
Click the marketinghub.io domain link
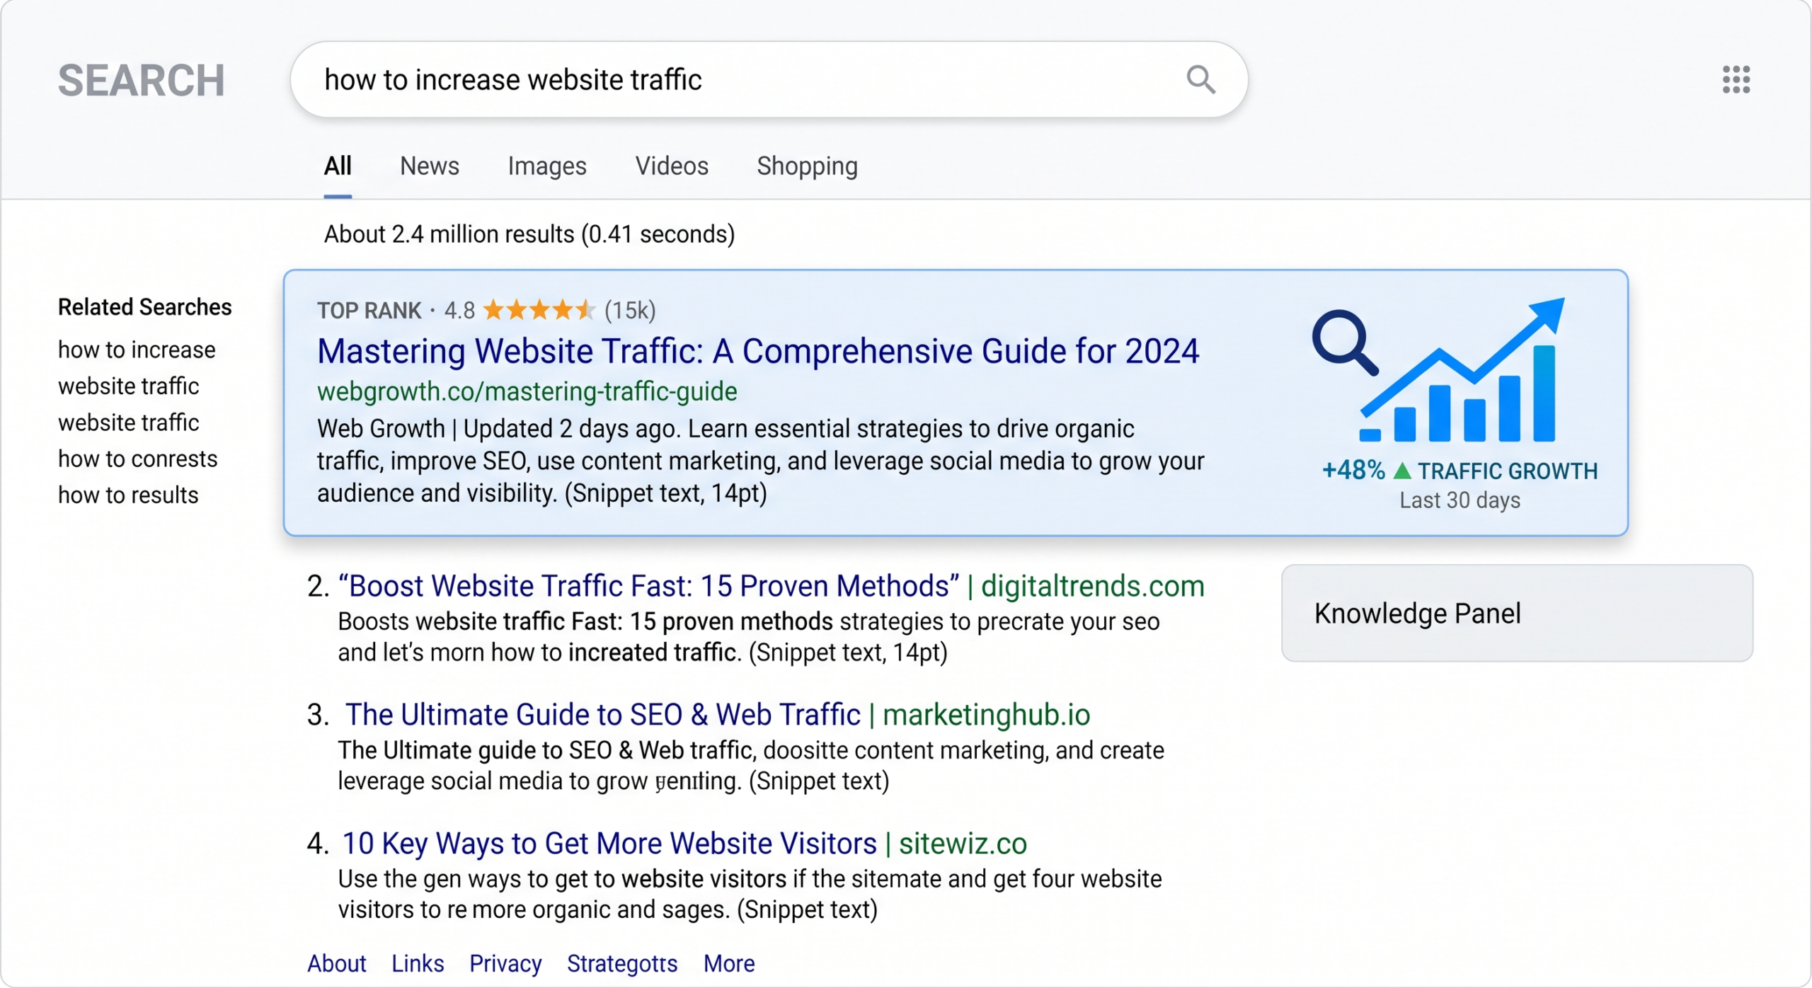tap(986, 715)
